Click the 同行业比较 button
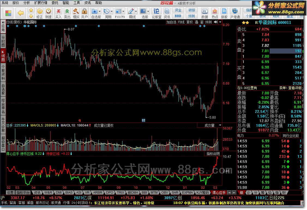307x210 pixels. [291, 135]
